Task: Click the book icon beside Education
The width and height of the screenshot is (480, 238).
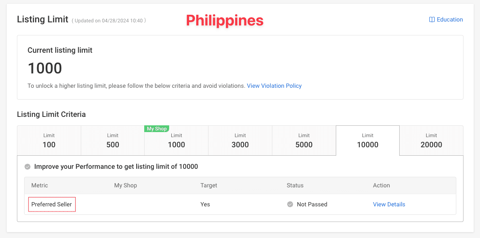Action: tap(432, 20)
